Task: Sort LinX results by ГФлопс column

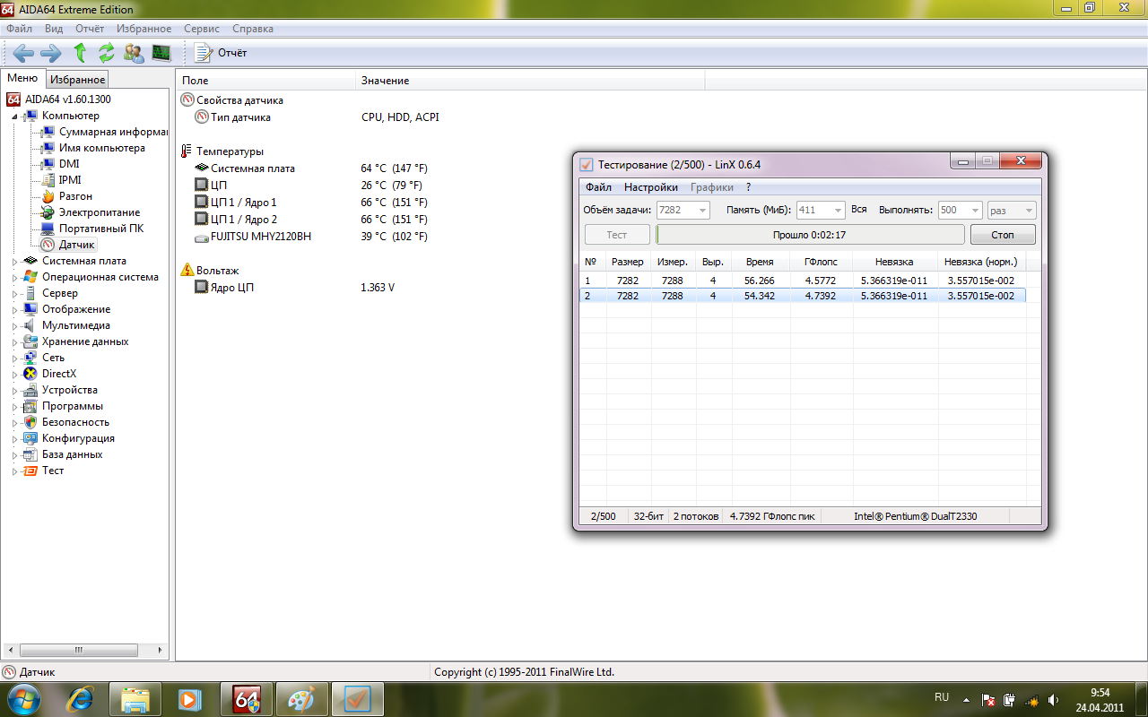Action: tap(820, 262)
